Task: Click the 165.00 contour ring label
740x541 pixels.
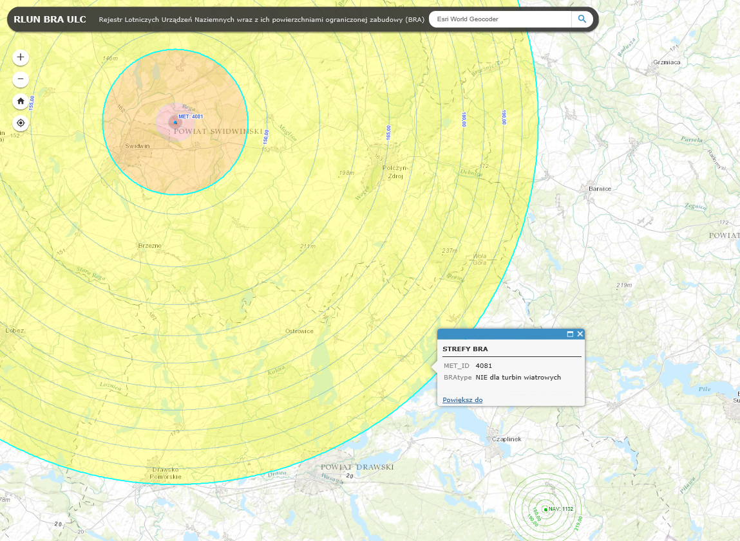Action: pyautogui.click(x=388, y=133)
